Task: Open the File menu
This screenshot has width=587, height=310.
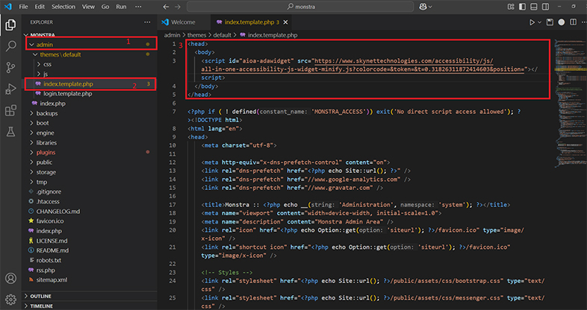Action: click(23, 7)
